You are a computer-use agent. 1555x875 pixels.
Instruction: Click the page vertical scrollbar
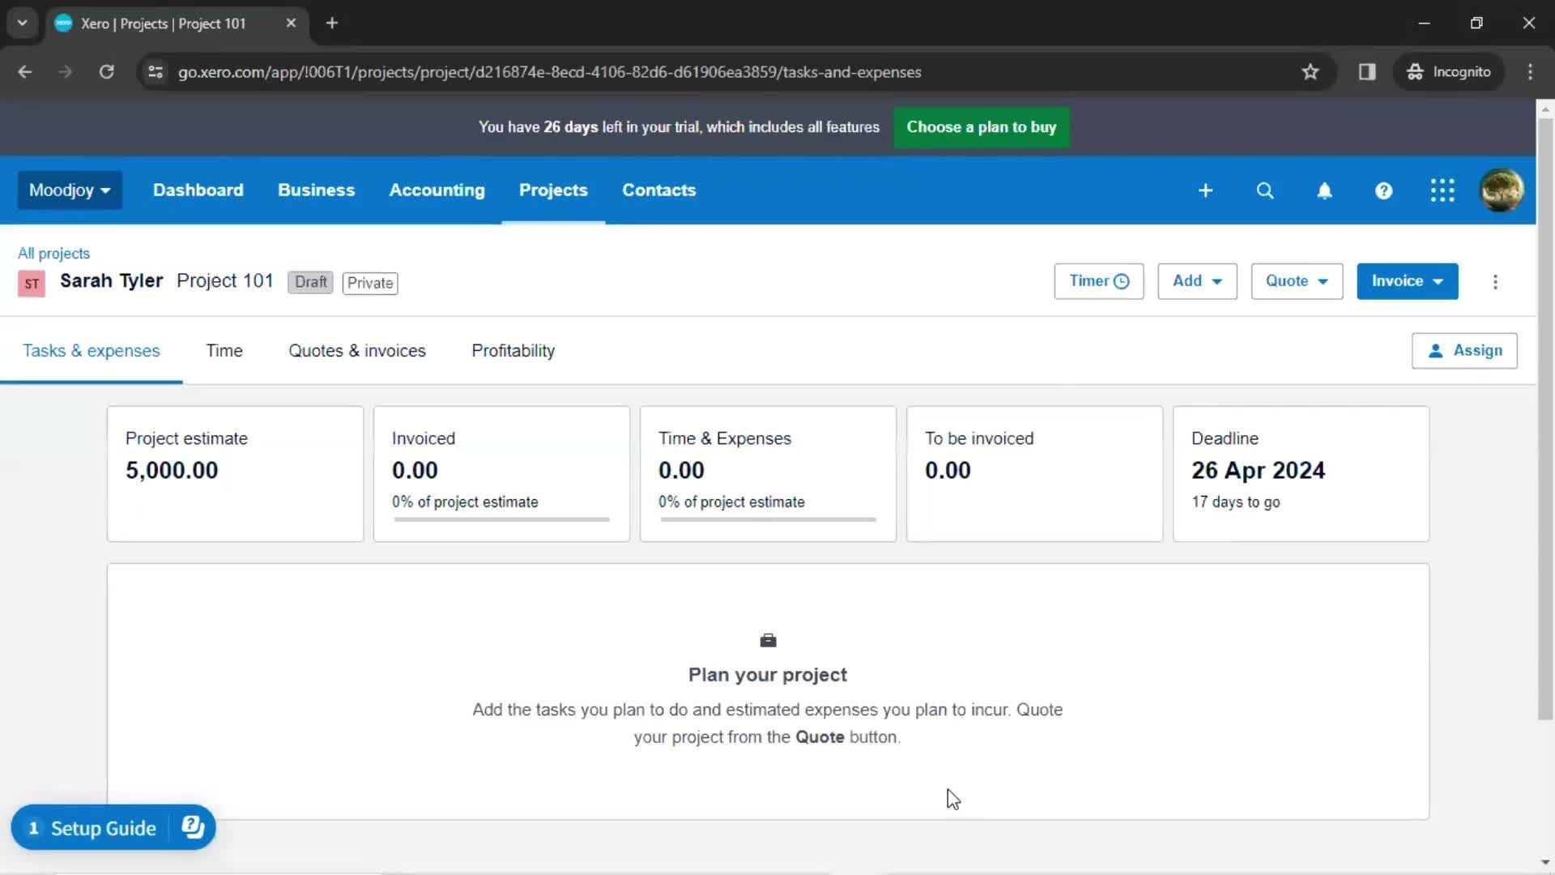(x=1544, y=418)
